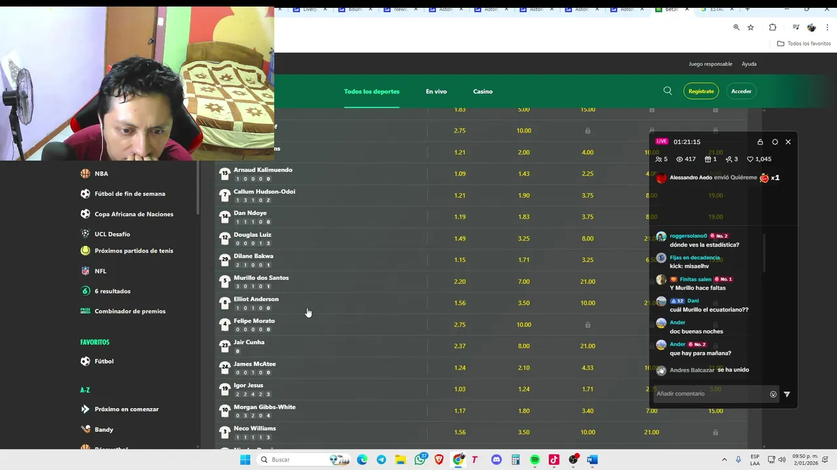Screen dimensions: 837x470
Task: Select Felipe Morato odds 2.75
Action: click(460, 324)
